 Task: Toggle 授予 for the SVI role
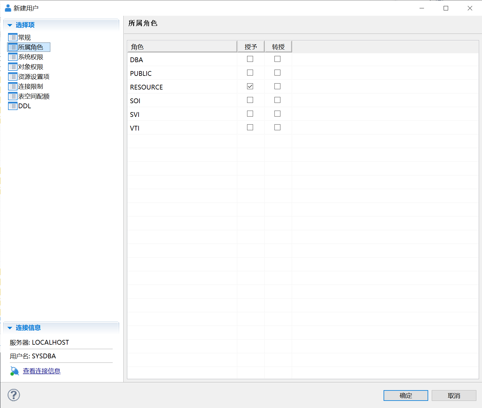[x=250, y=114]
